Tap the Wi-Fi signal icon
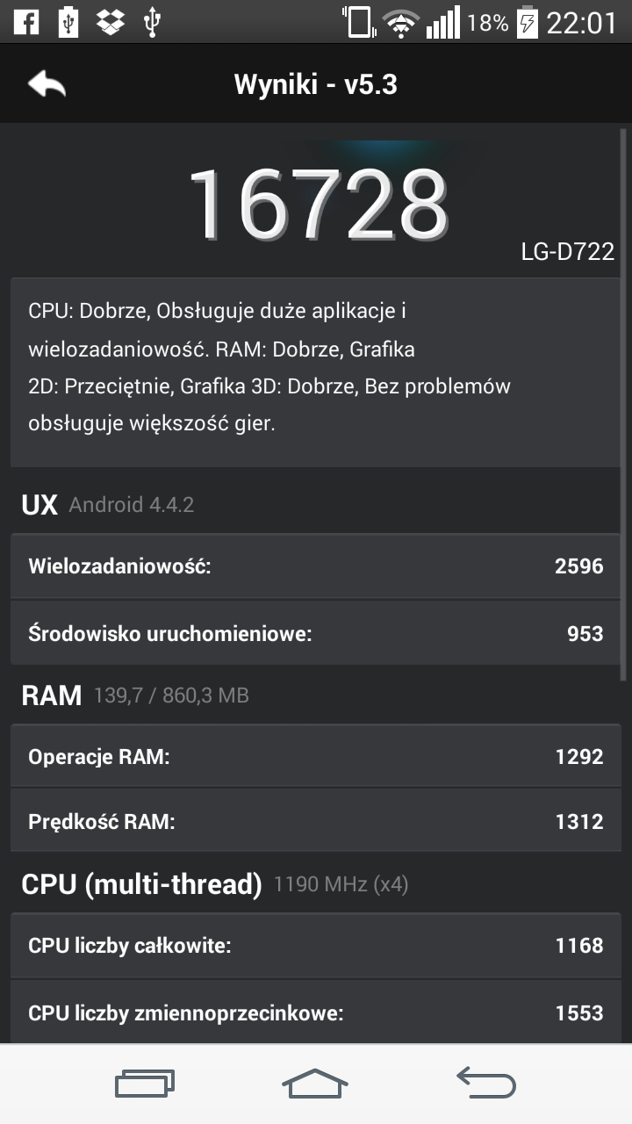 click(401, 23)
